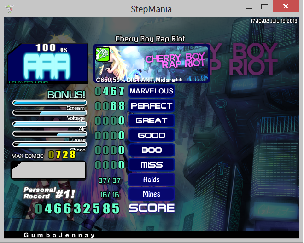Click the Personal Record #1! text
Image resolution: width=304 pixels, height=243 pixels.
[x=49, y=193]
